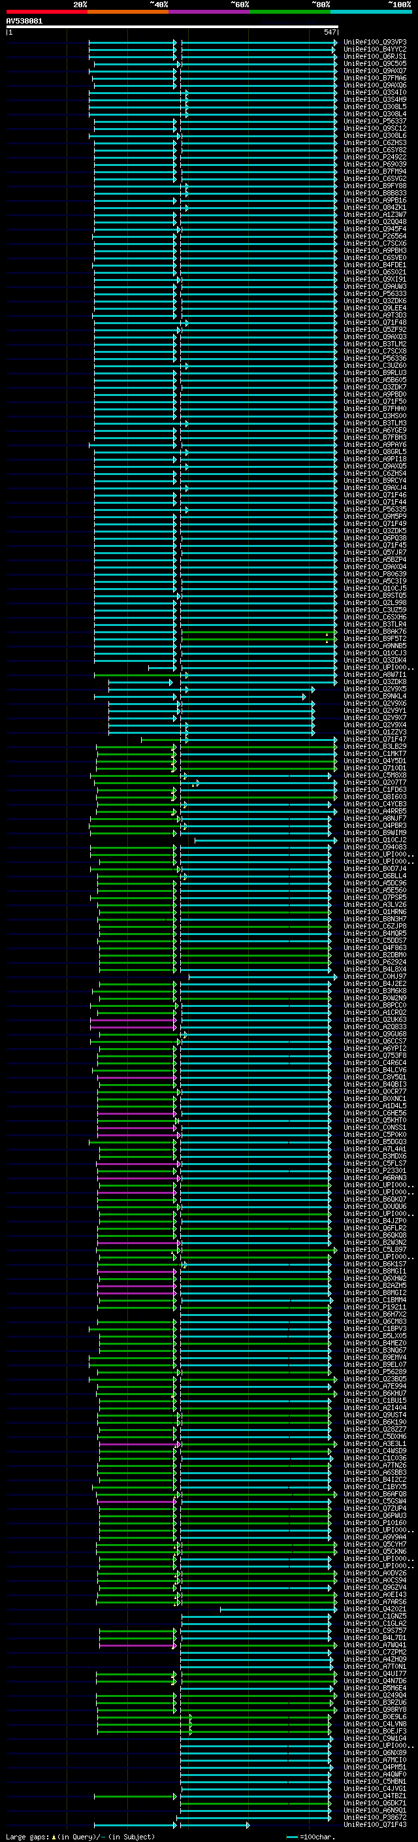Image resolution: width=418 pixels, height=1842 pixels.
Task: Select the UniRef100_Q84ZK1 label
Action: pyautogui.click(x=374, y=207)
